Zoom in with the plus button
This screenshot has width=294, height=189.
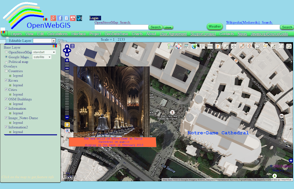click(67, 60)
